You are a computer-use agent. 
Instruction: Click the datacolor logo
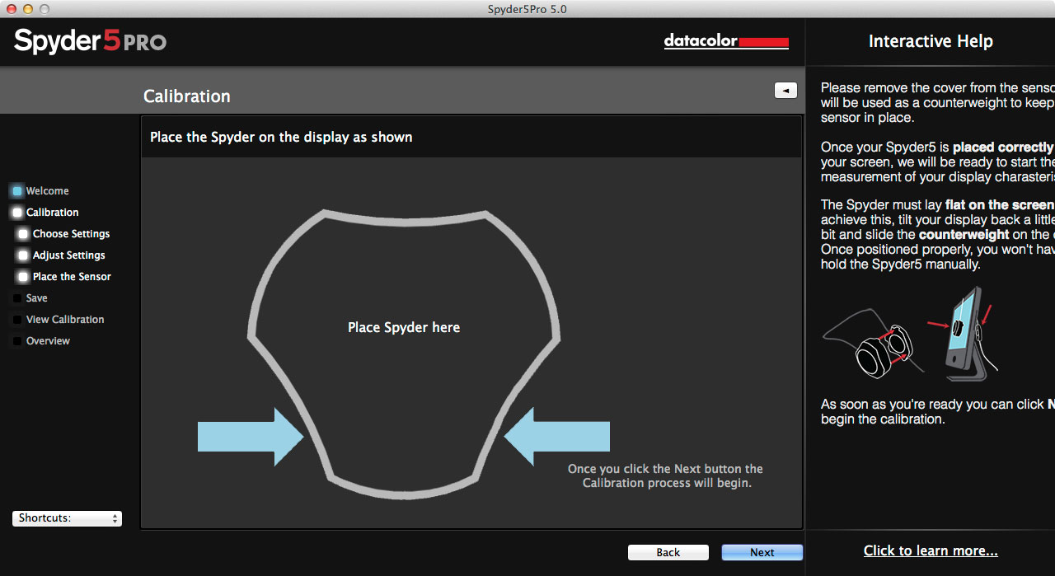[726, 41]
